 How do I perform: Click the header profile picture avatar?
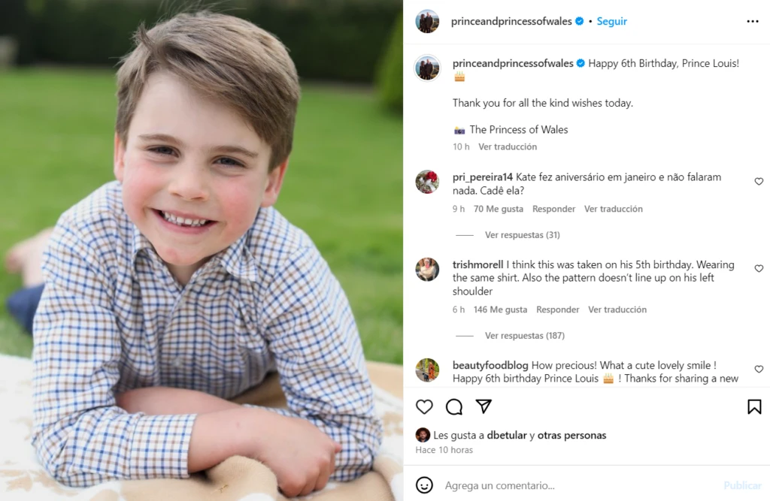coord(427,22)
